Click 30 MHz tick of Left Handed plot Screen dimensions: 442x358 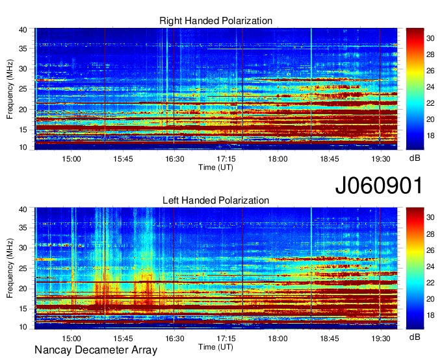point(23,248)
